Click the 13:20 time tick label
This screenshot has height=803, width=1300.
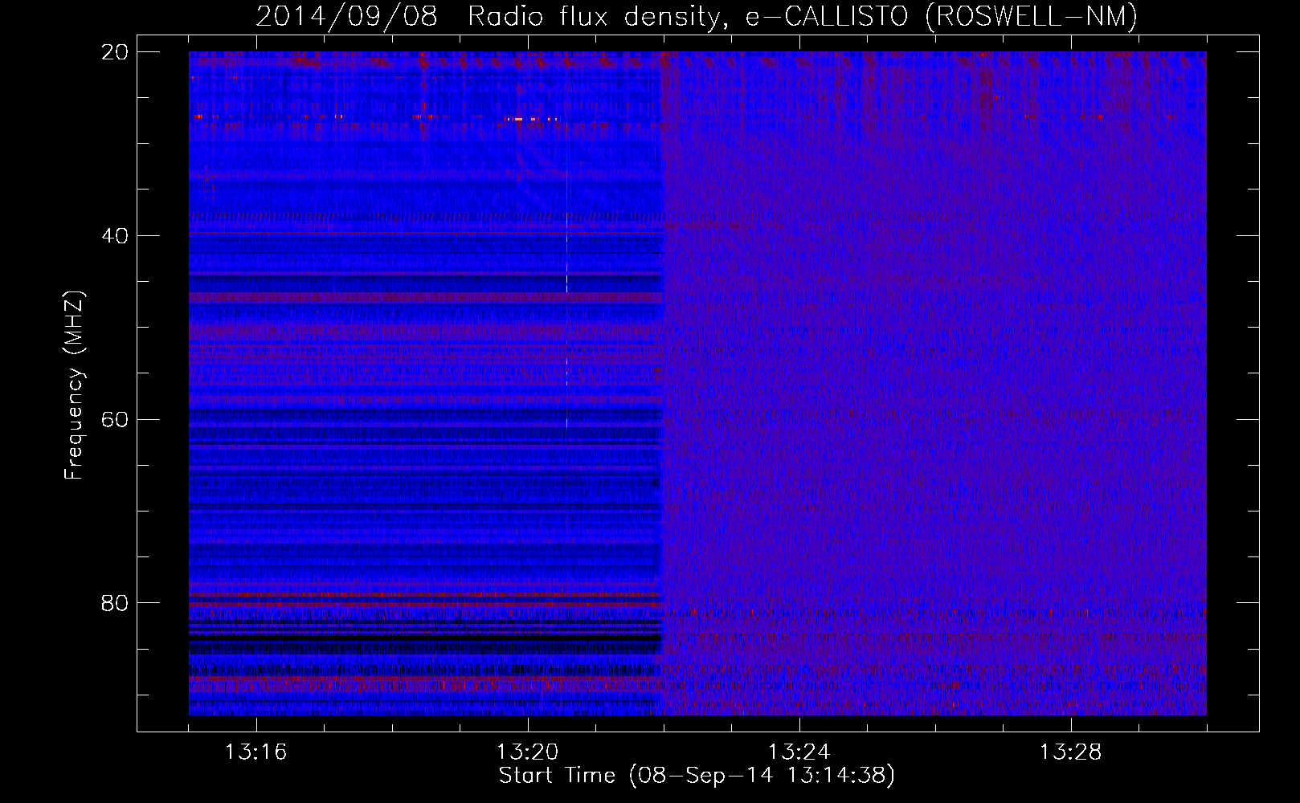[527, 752]
